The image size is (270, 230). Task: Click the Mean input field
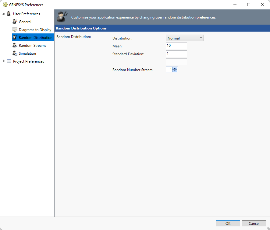point(176,46)
